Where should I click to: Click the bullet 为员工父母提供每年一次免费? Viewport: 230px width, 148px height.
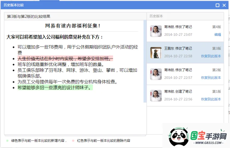(68, 82)
